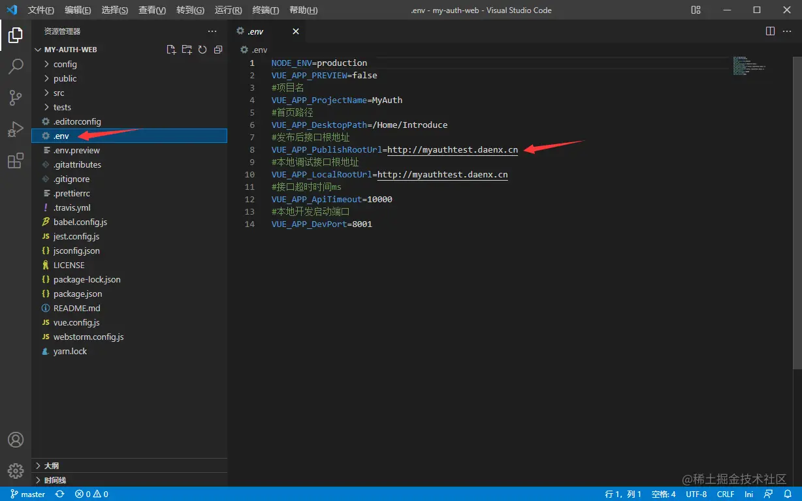Open the Extensions view icon

(x=16, y=160)
